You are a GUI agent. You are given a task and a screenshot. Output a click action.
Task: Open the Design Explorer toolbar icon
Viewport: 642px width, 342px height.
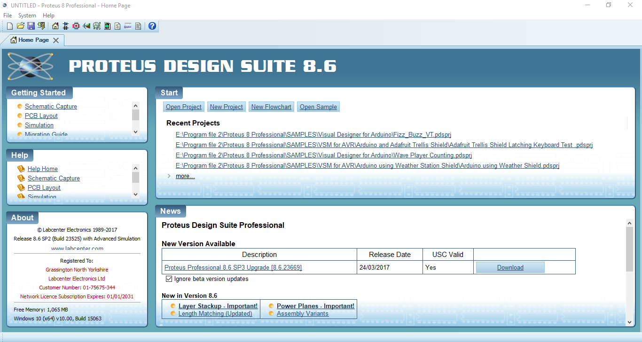point(107,26)
